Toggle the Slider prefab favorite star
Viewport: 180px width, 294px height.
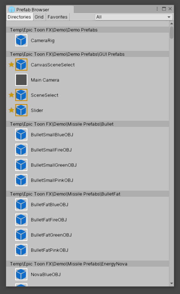click(11, 110)
